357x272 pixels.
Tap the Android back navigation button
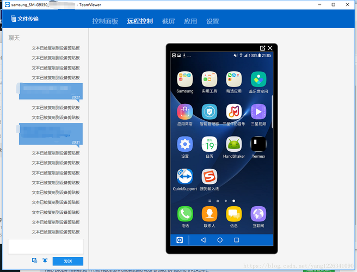tap(203, 240)
